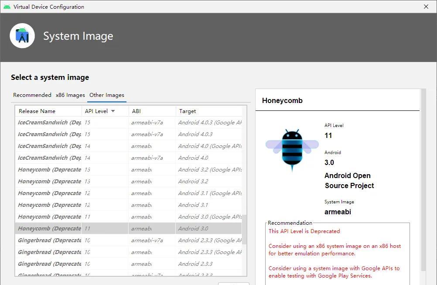
Task: Click the Android icon in the title bar
Action: tap(7, 7)
